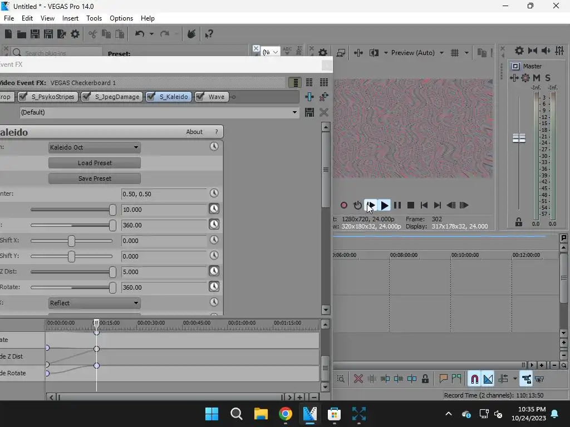Click the Center 0.50, 0.50 field
Image resolution: width=570 pixels, height=427 pixels.
click(164, 194)
